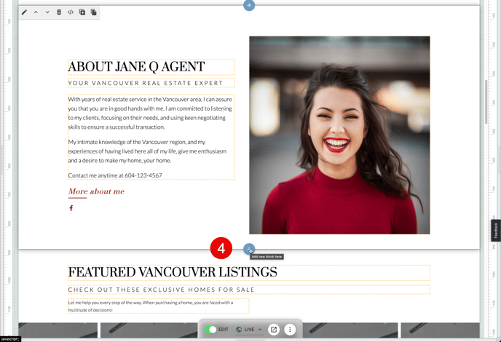
Task: Delete the block using the trash icon
Action: pos(59,12)
